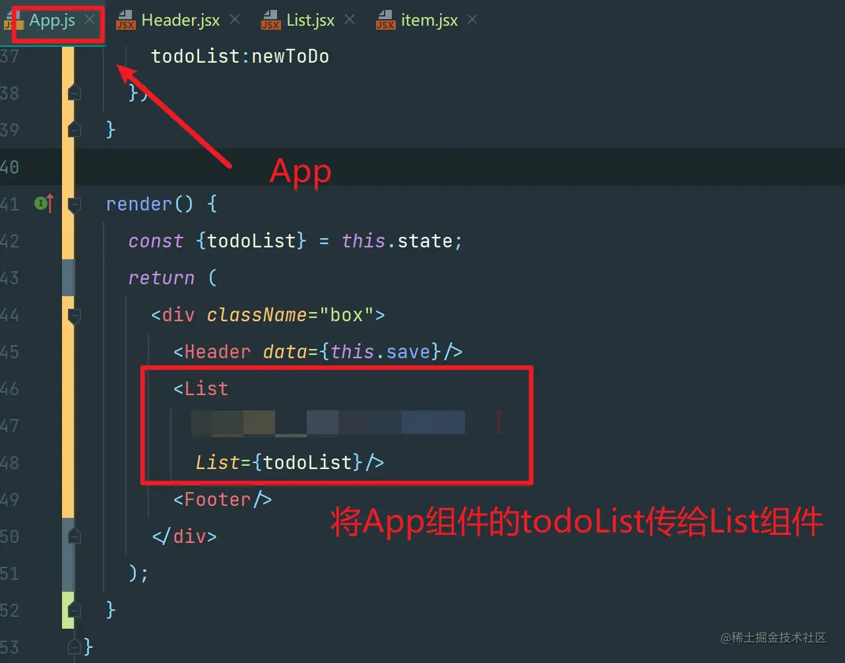Collapse the render() method fold marker

[x=75, y=204]
